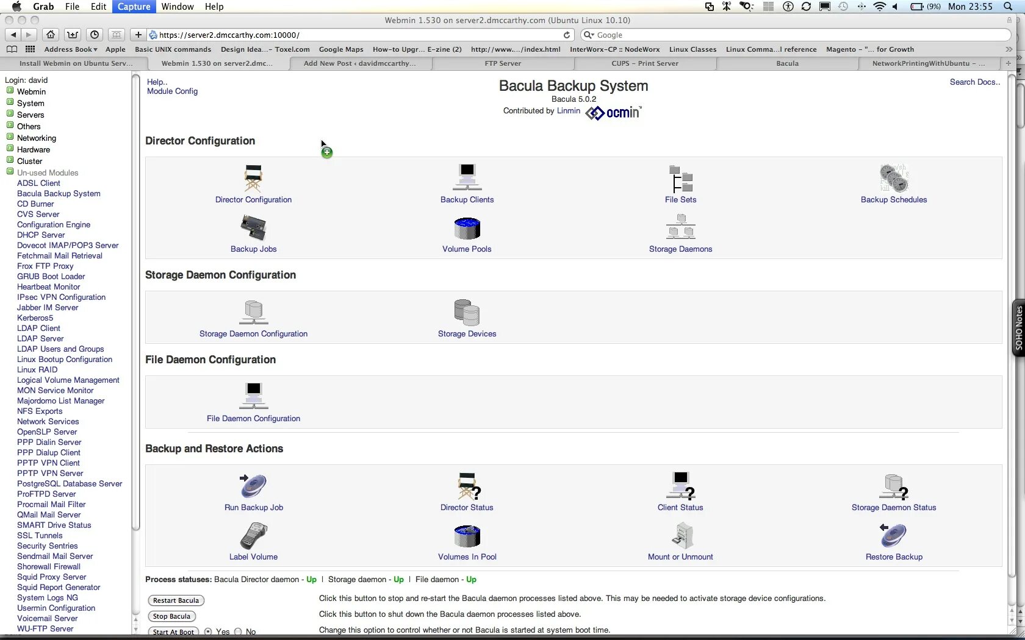Click the Help.. link
The width and height of the screenshot is (1025, 640).
[157, 82]
